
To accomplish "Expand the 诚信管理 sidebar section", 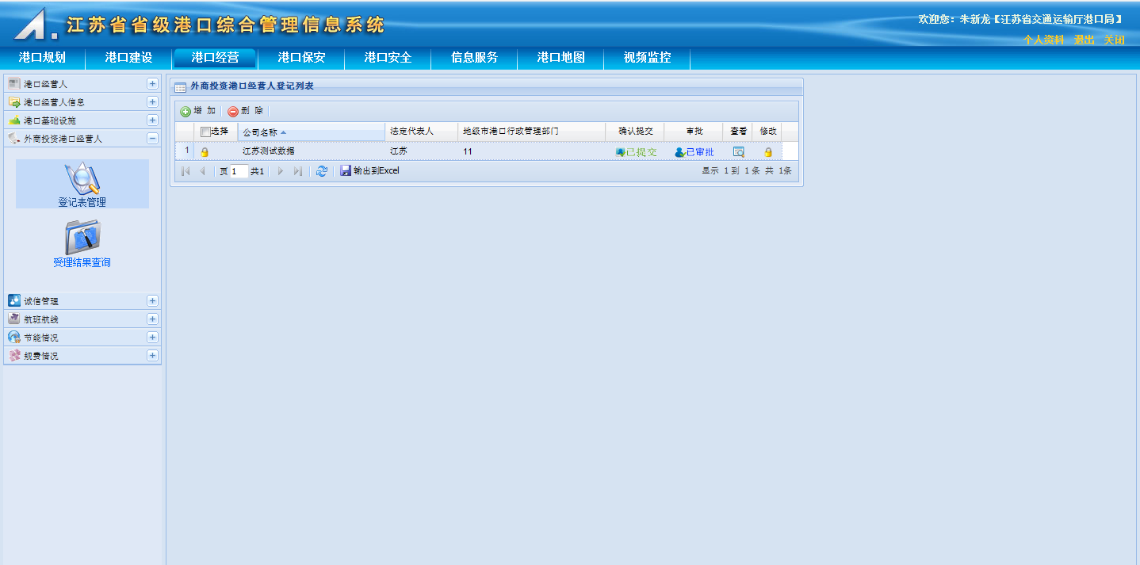I will [152, 301].
